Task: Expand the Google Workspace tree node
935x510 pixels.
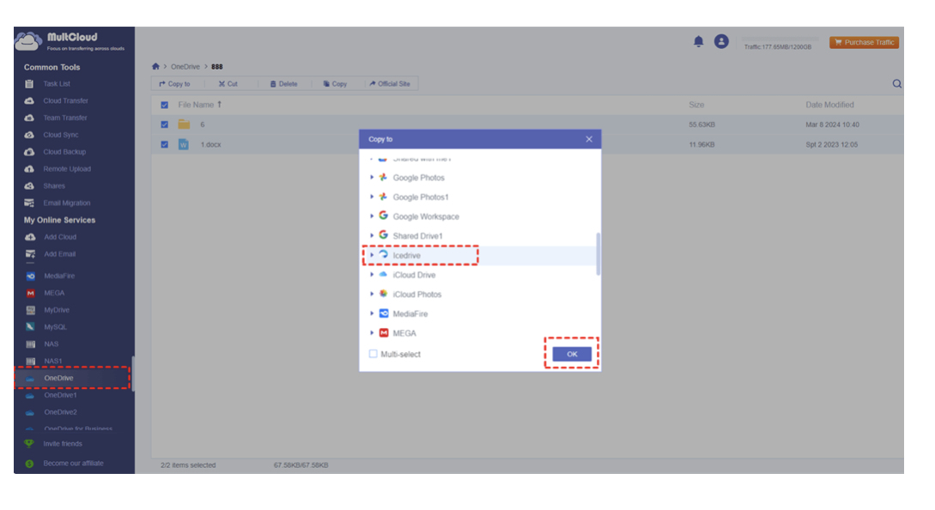Action: (x=372, y=216)
